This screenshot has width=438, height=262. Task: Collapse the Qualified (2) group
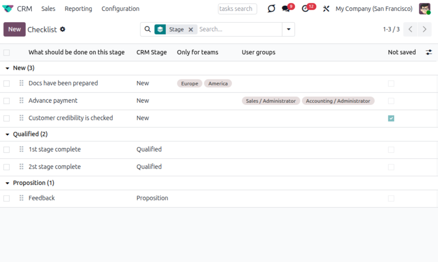coord(7,134)
